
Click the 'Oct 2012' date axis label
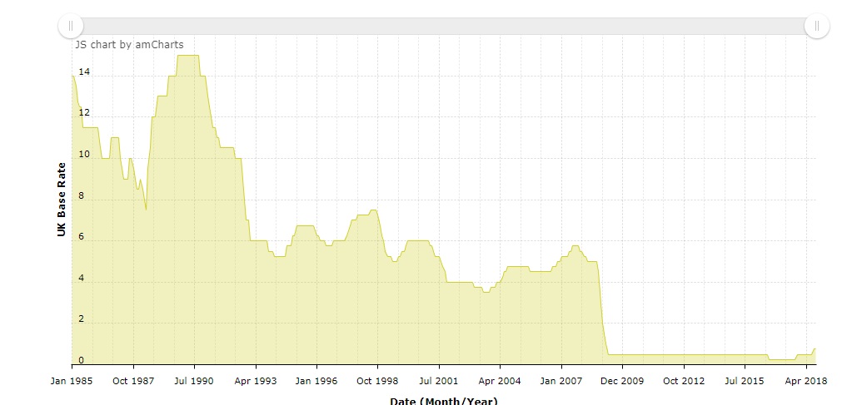pyautogui.click(x=684, y=381)
